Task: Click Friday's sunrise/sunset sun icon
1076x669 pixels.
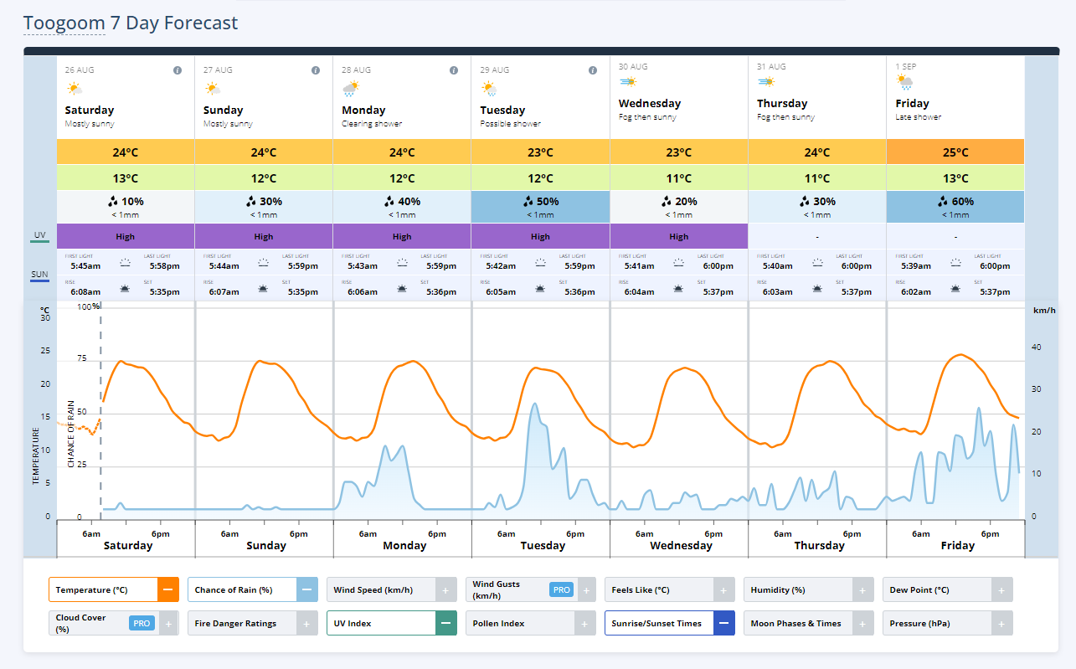Action: [x=955, y=289]
